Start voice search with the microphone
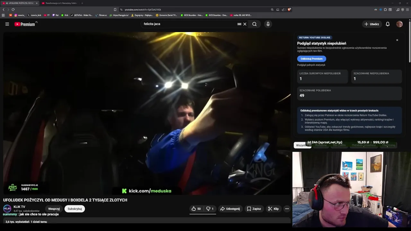The height and width of the screenshot is (231, 411). [x=268, y=24]
